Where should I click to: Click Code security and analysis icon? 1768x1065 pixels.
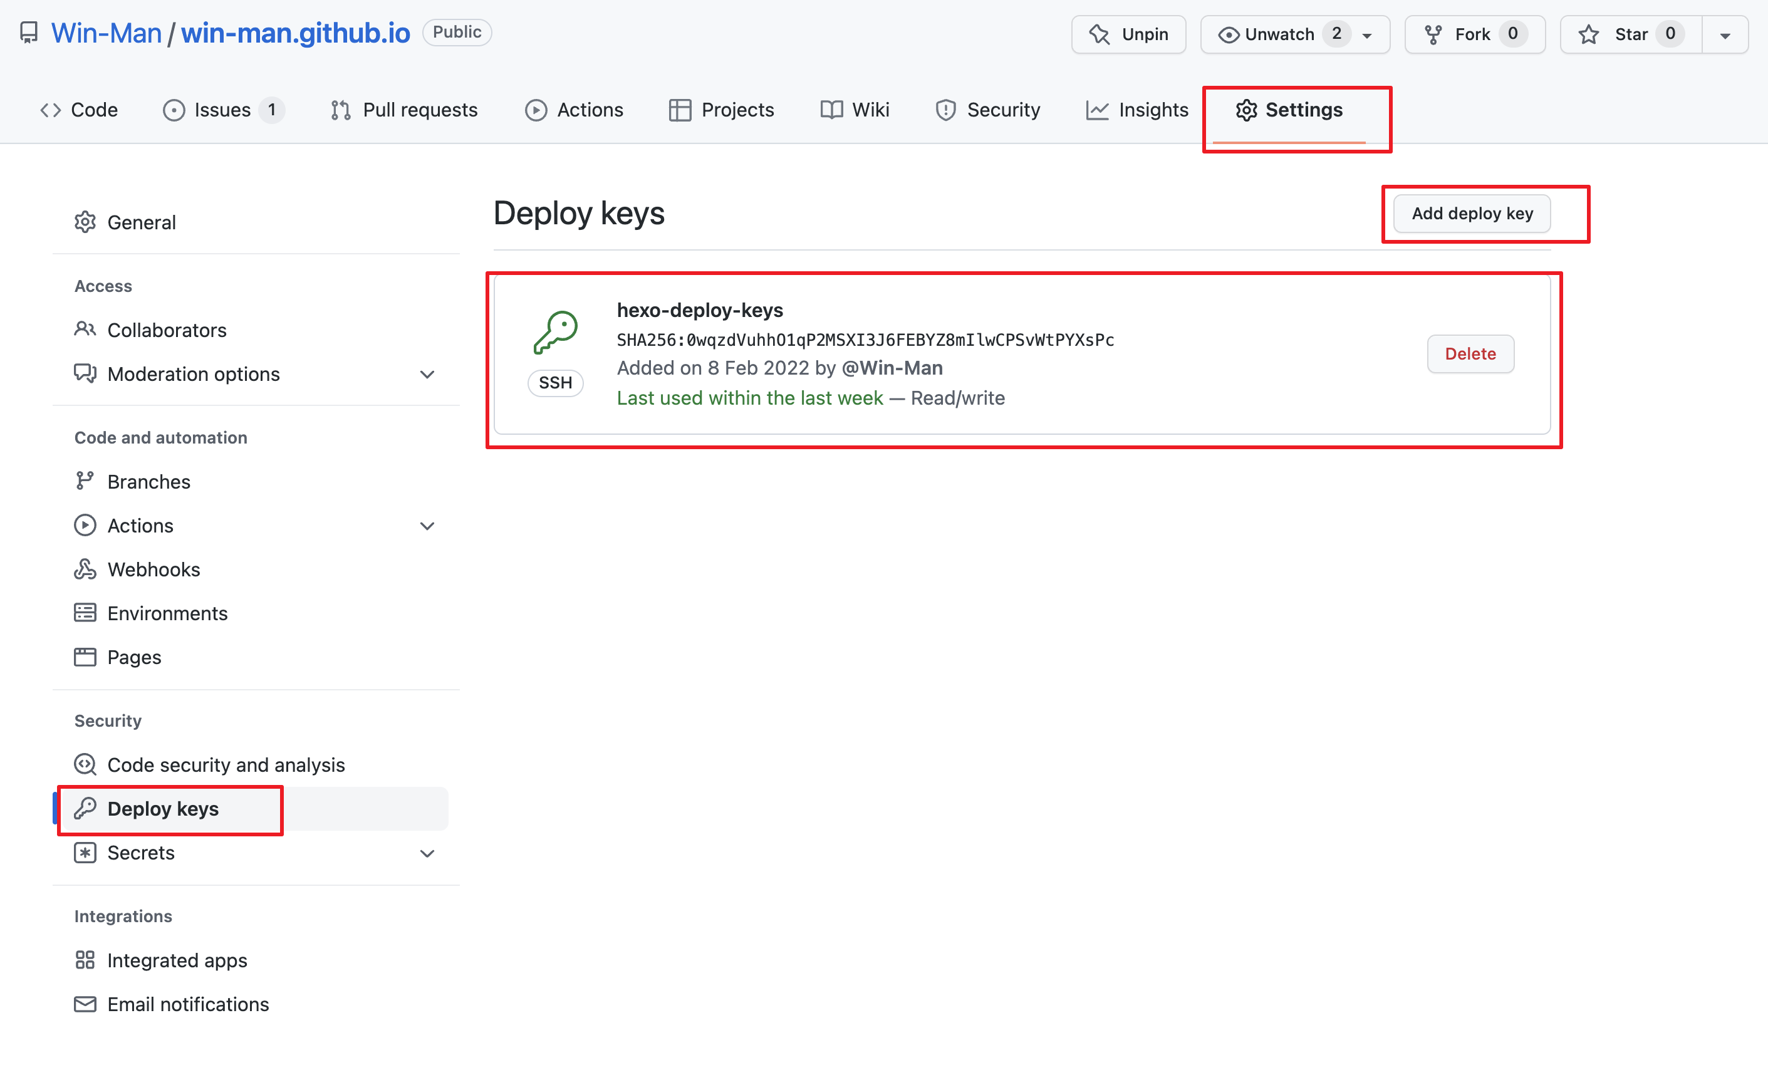click(x=85, y=764)
